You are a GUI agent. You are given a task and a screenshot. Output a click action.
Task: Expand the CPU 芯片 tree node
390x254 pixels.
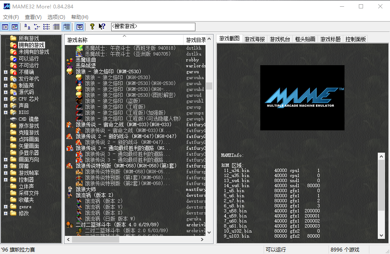point(5,98)
